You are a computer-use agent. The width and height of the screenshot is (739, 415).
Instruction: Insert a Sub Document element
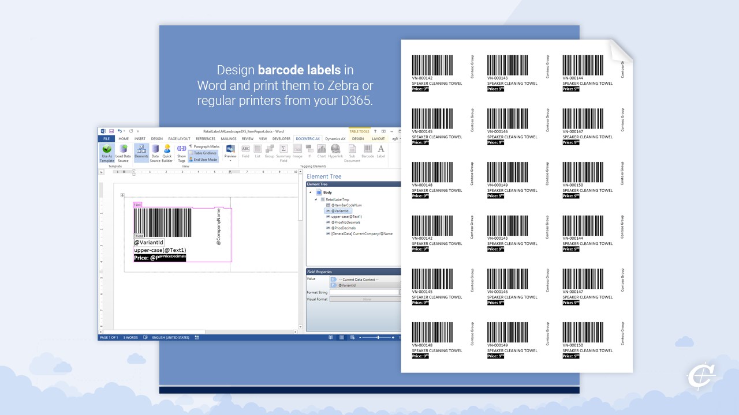pyautogui.click(x=352, y=153)
